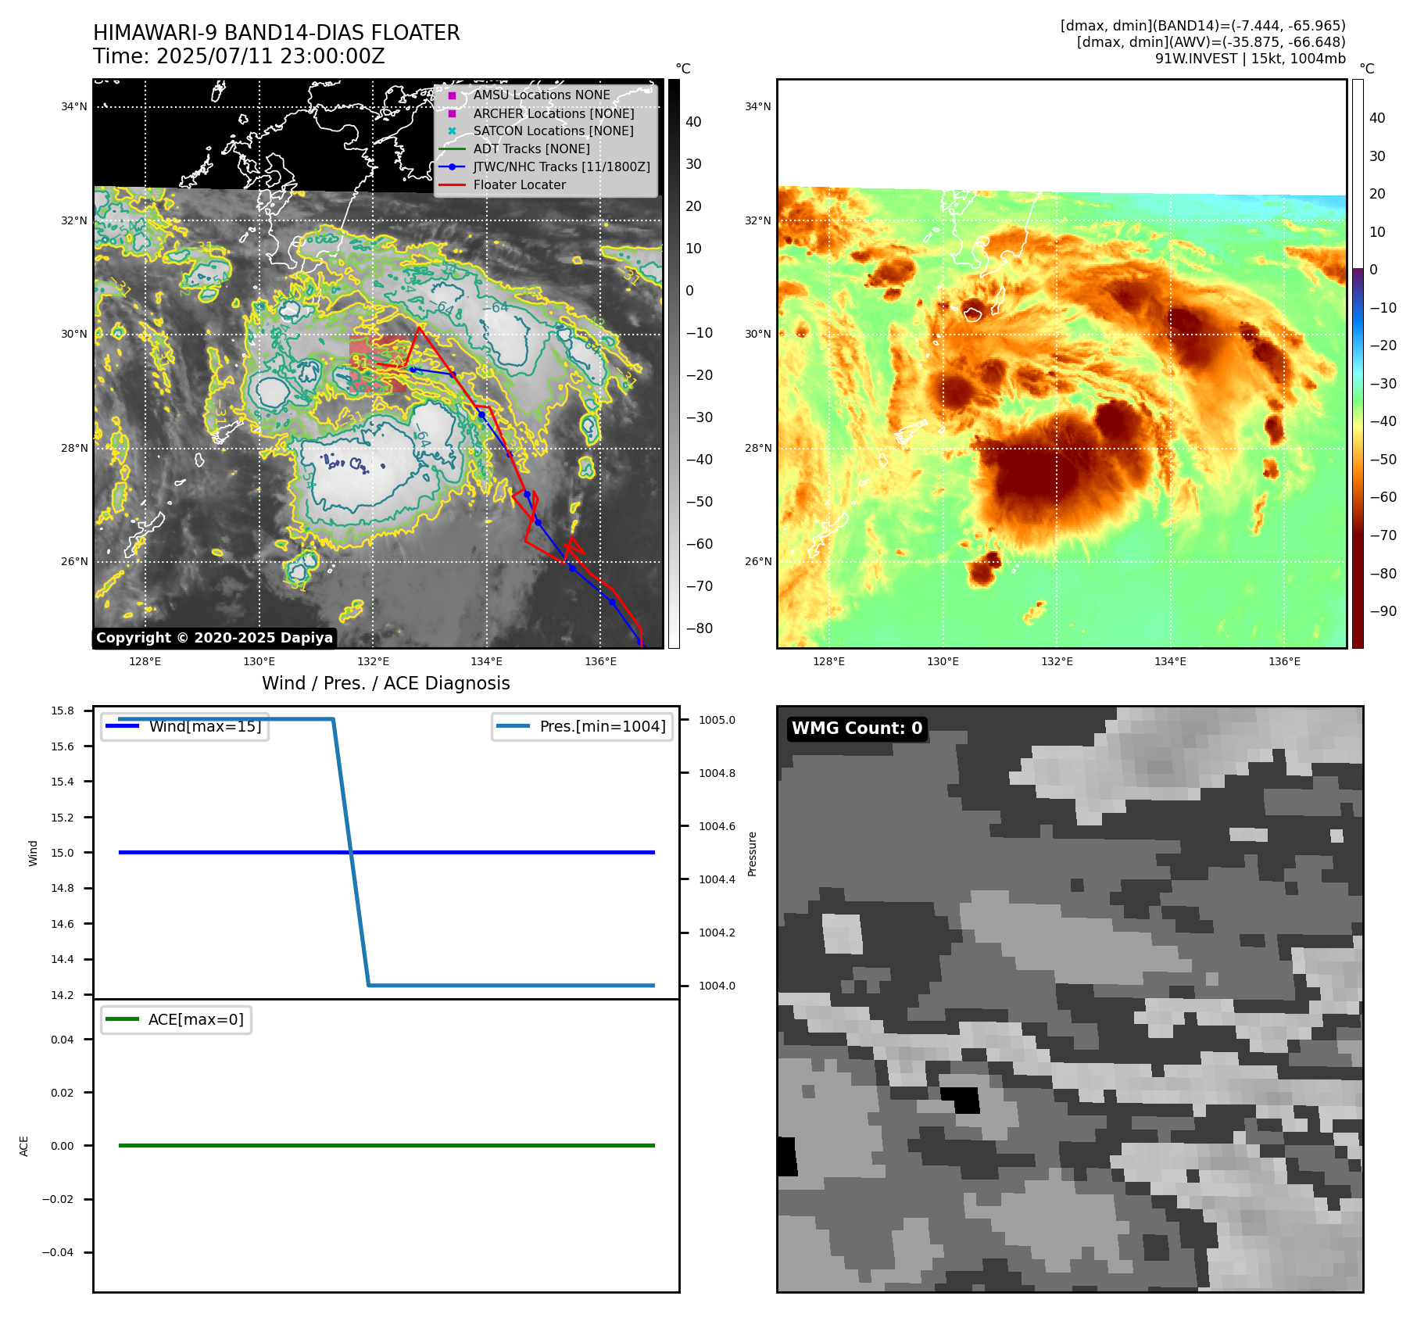The image size is (1417, 1321).
Task: Click the Wind / Pres. / ACE Diagnosis title
Action: tap(386, 683)
